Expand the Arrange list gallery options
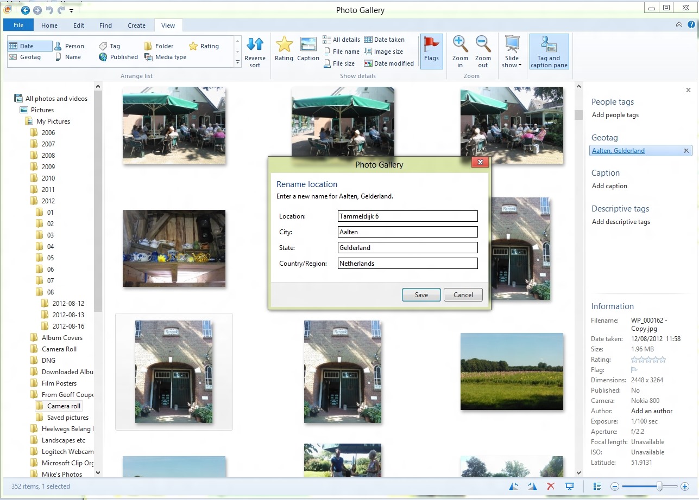This screenshot has width=699, height=500. click(x=237, y=63)
